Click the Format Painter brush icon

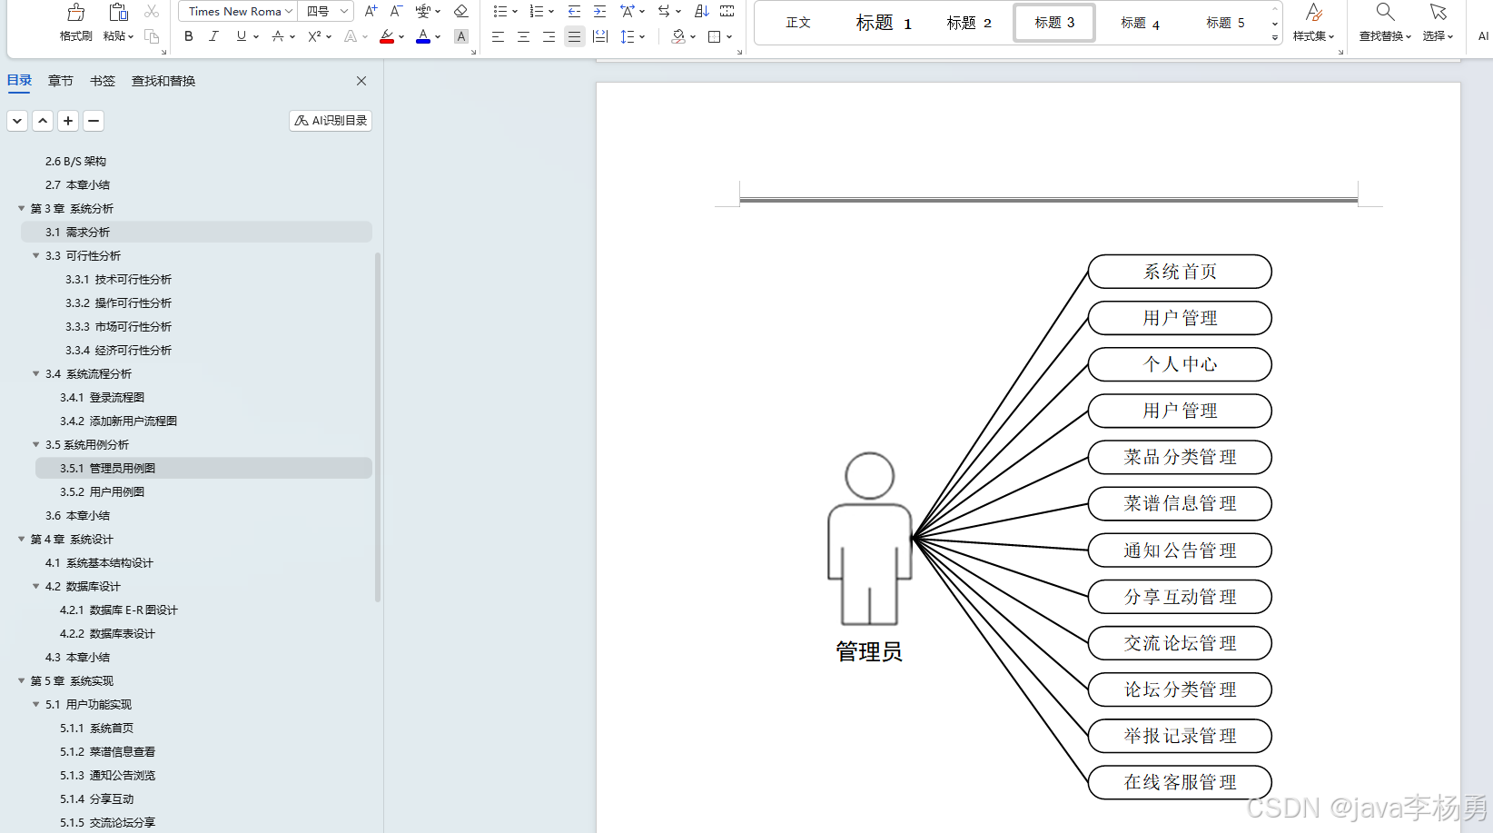click(x=76, y=14)
